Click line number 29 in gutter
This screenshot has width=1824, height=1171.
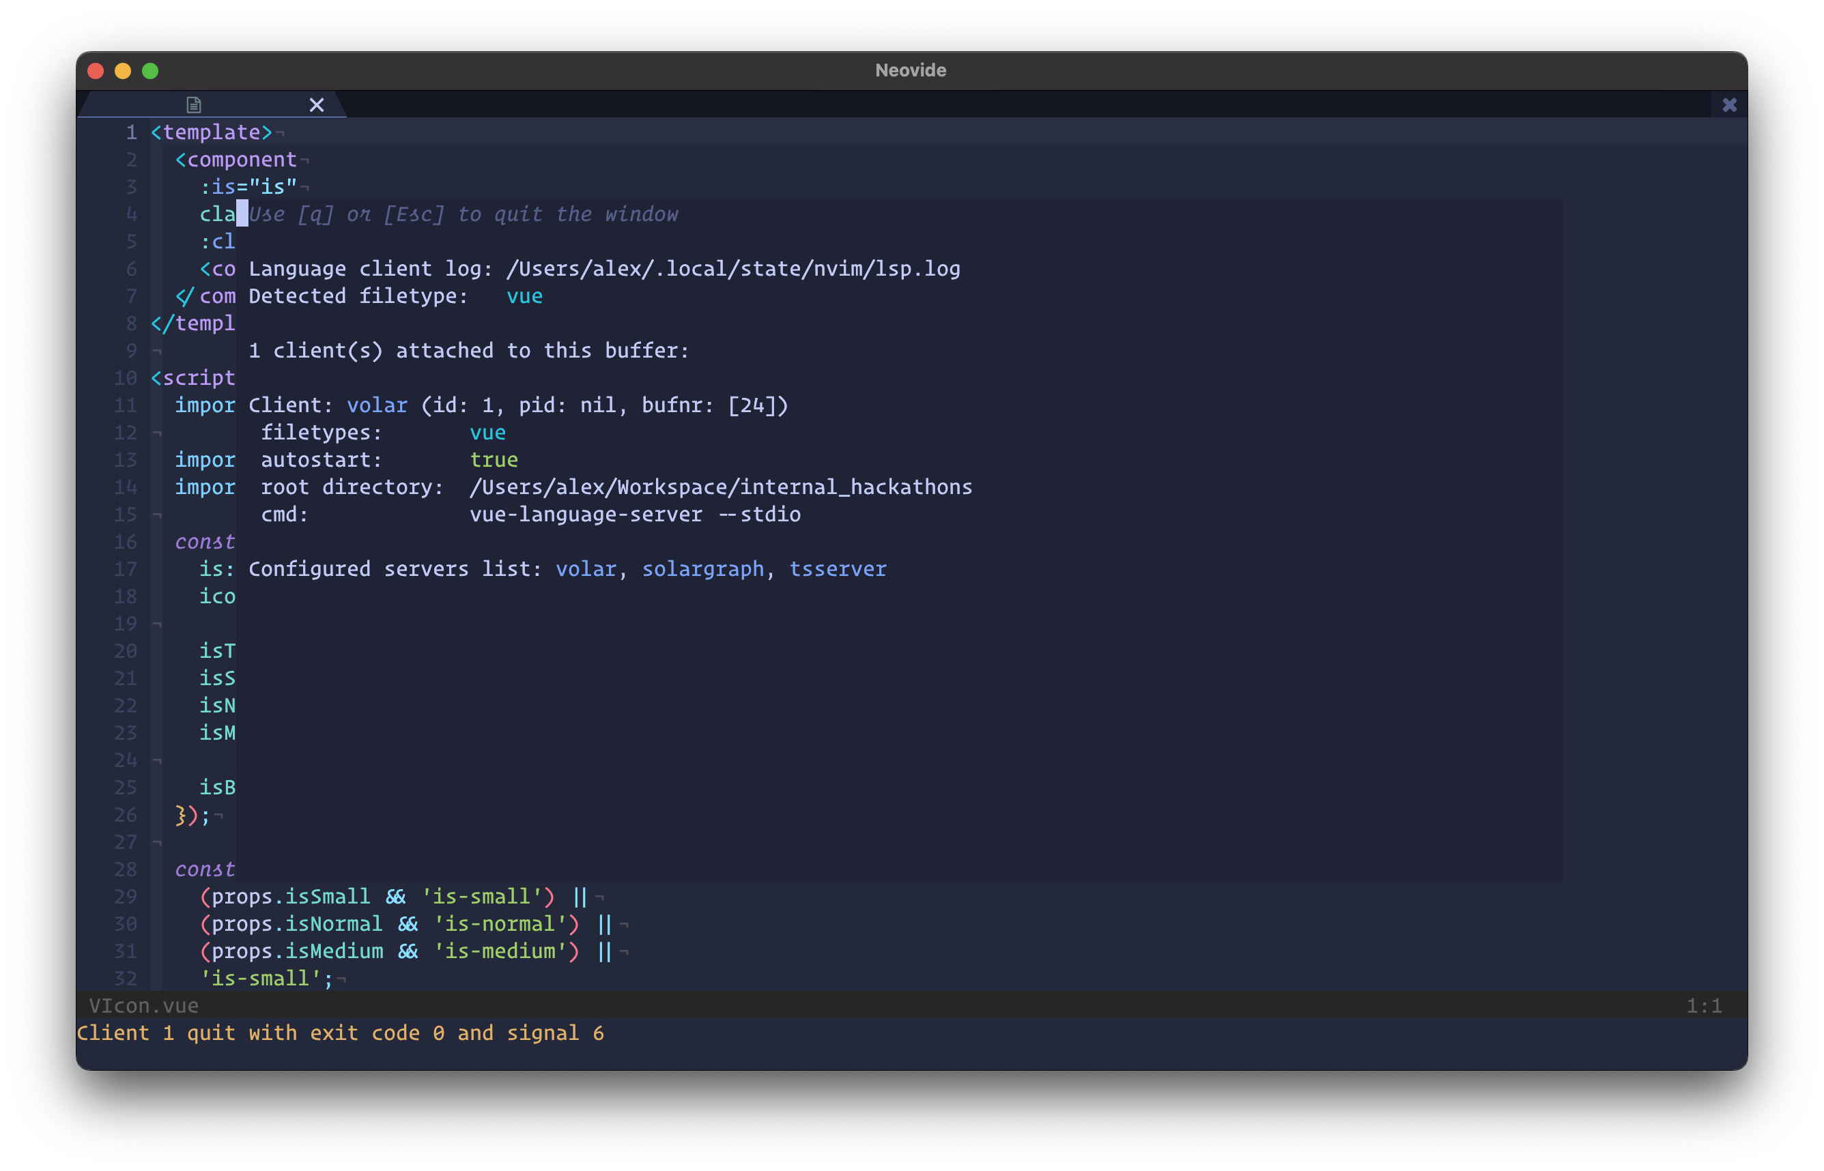click(x=126, y=897)
